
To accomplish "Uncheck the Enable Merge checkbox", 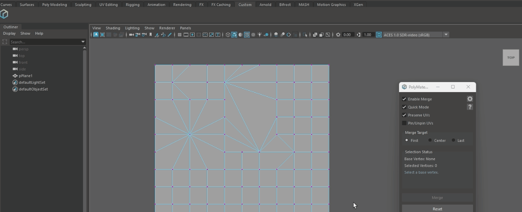I will pyautogui.click(x=404, y=99).
